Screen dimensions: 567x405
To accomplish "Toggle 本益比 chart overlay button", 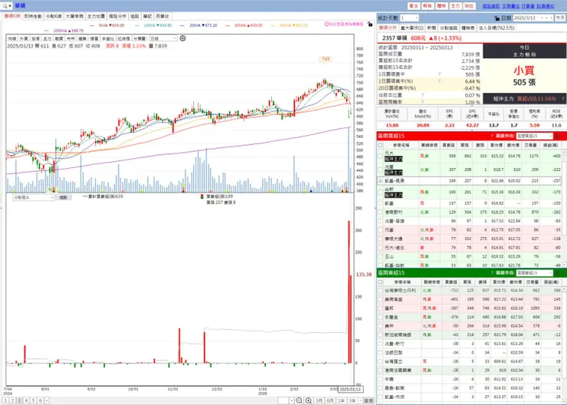I will coord(108,38).
